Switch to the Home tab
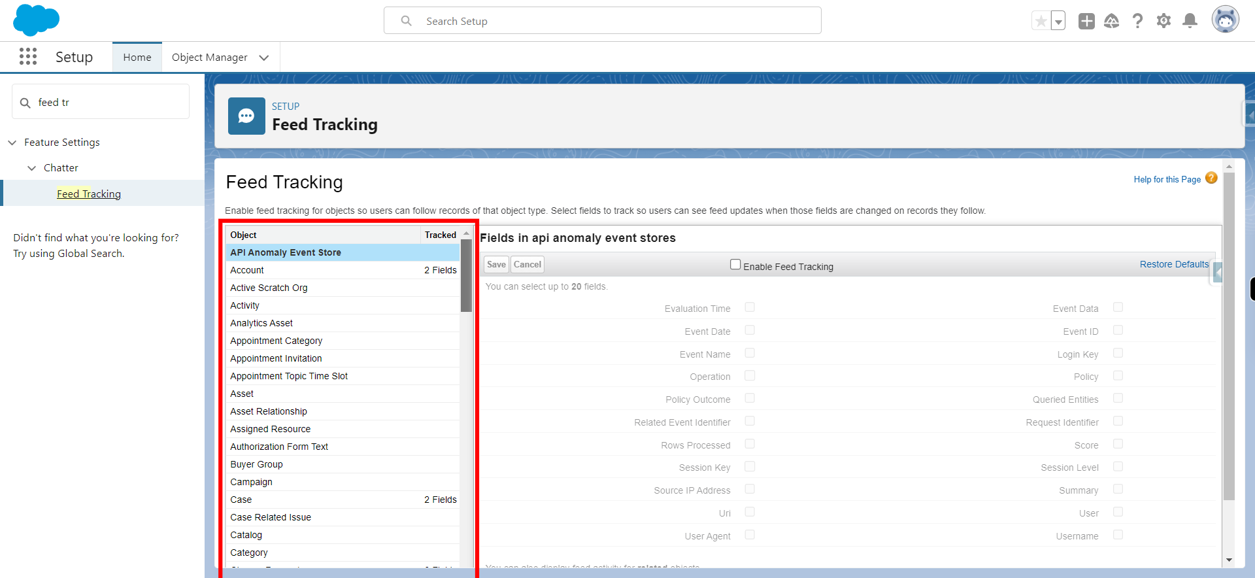 (x=137, y=58)
